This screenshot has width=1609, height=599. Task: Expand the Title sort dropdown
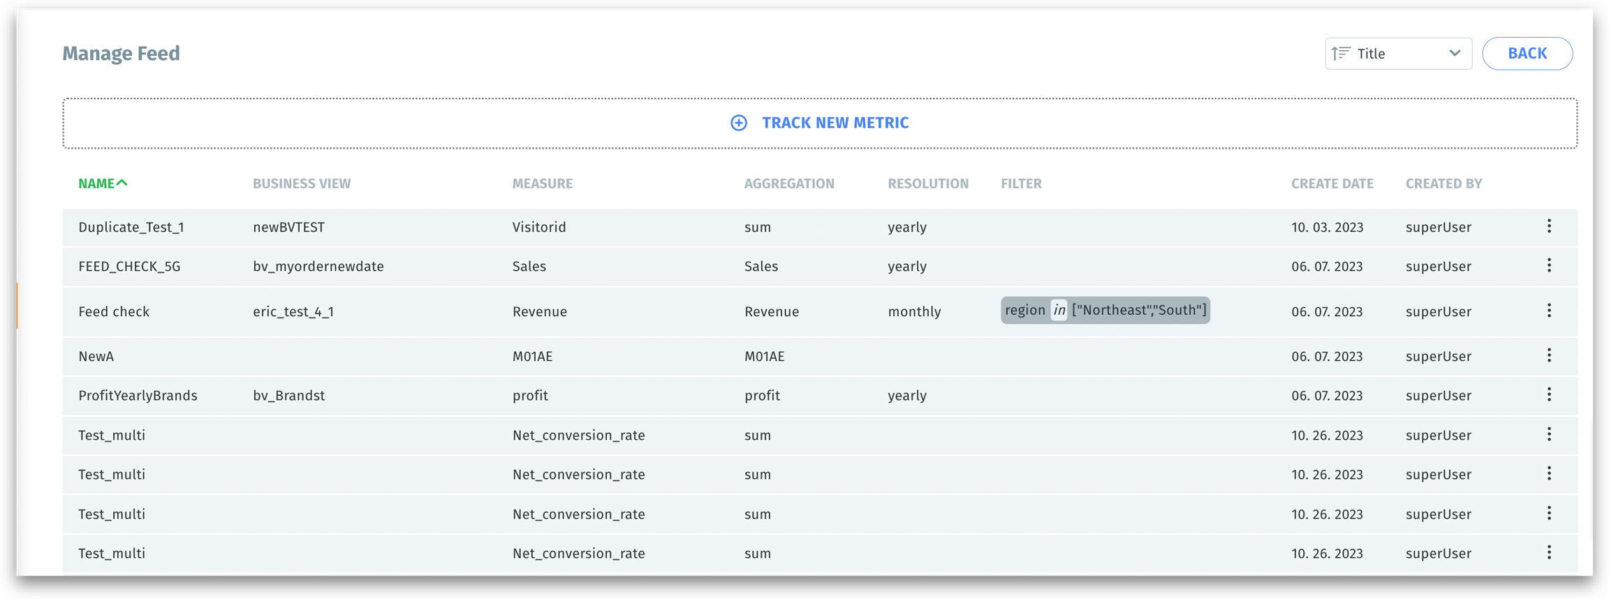point(1454,54)
